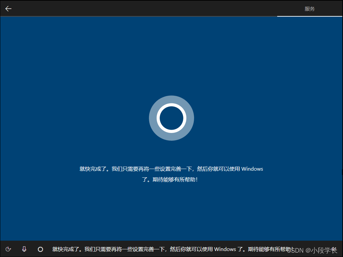Open accessibility options via bottom-left icon

8,249
